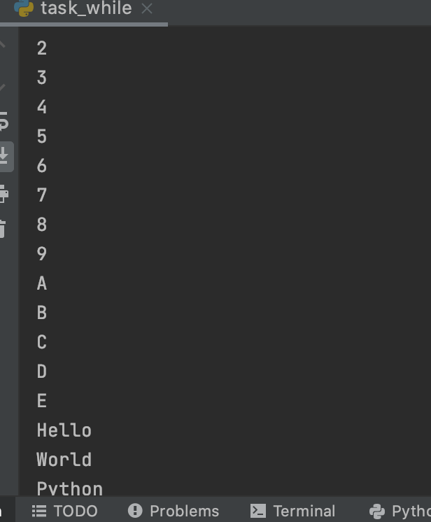The height and width of the screenshot is (522, 431).
Task: Click the Python logo on task_while tab
Action: (x=24, y=8)
